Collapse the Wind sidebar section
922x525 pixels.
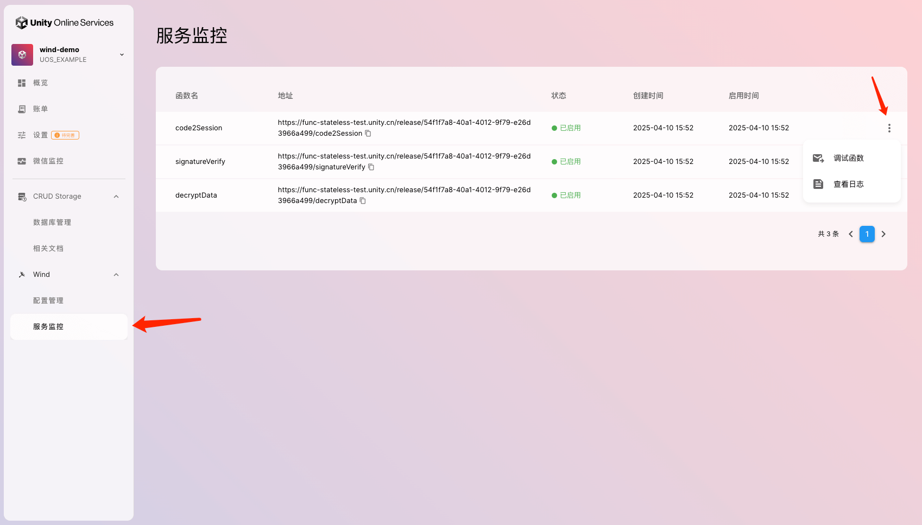coord(116,275)
